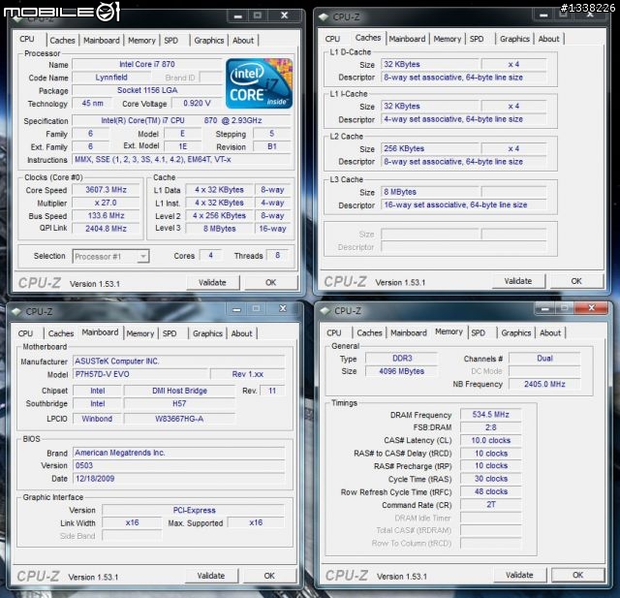
Task: Switch to SPD tab in the Caches window
Action: coord(477,39)
